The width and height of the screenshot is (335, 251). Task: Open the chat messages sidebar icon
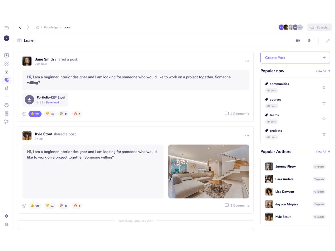click(x=7, y=80)
